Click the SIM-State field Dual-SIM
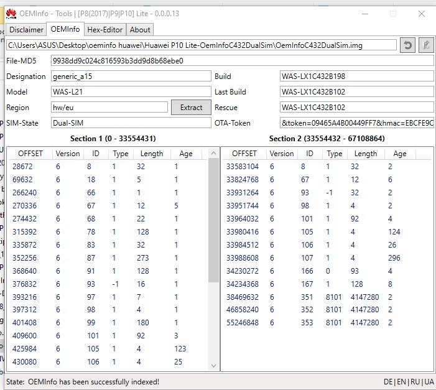The width and height of the screenshot is (436, 390). [131, 123]
